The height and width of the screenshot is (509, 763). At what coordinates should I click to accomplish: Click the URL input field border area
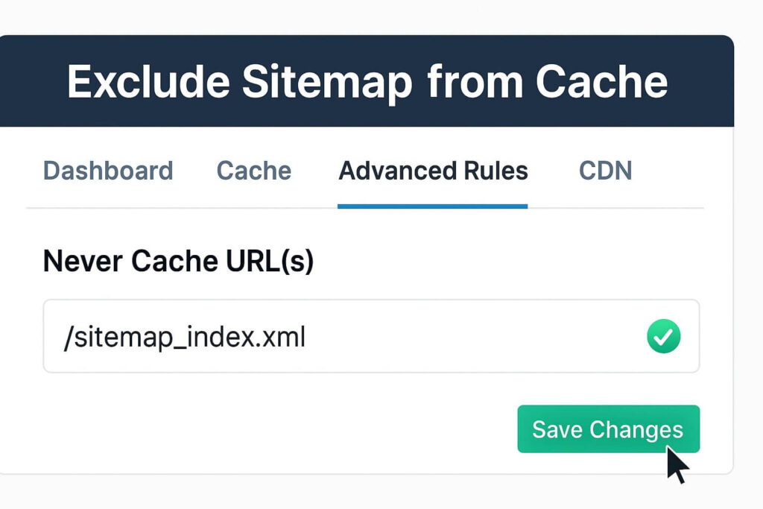tap(373, 301)
